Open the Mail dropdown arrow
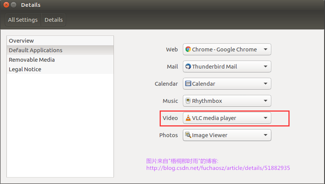Viewport: 325px width, 184px height. point(266,67)
